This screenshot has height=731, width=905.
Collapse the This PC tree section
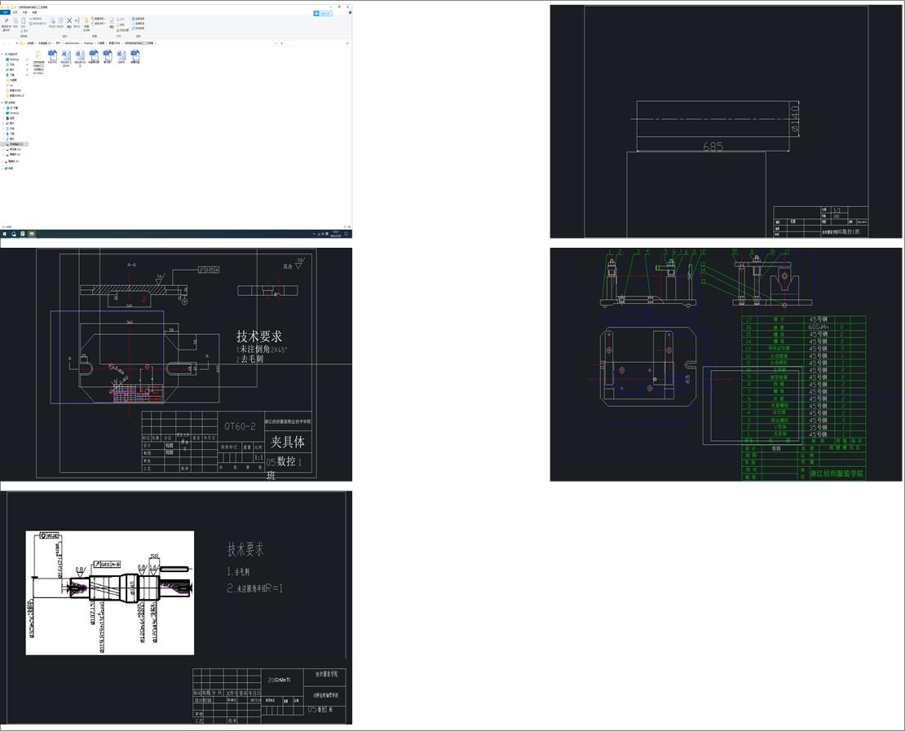tap(2, 103)
